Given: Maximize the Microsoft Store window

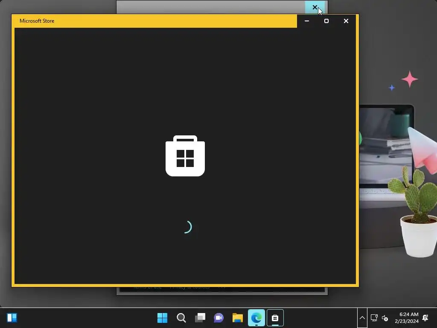Looking at the screenshot, I should point(326,21).
